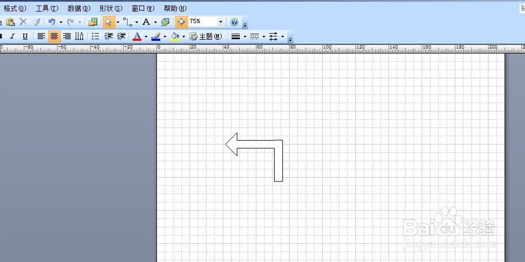Screen dimensions: 525x262
Task: Apply bullet list formatting
Action: tap(96, 36)
